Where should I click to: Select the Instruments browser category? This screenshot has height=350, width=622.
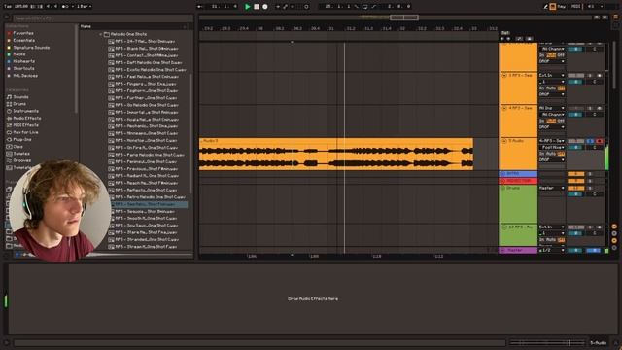pos(26,111)
